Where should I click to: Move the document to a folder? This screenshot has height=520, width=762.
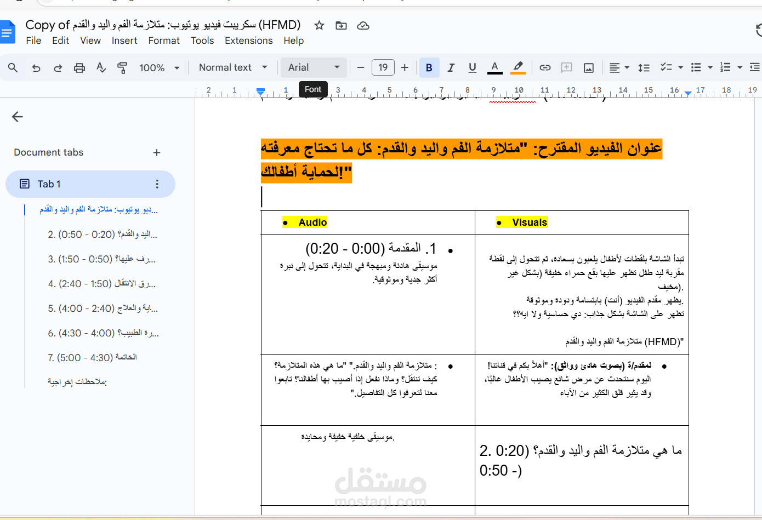(x=341, y=25)
